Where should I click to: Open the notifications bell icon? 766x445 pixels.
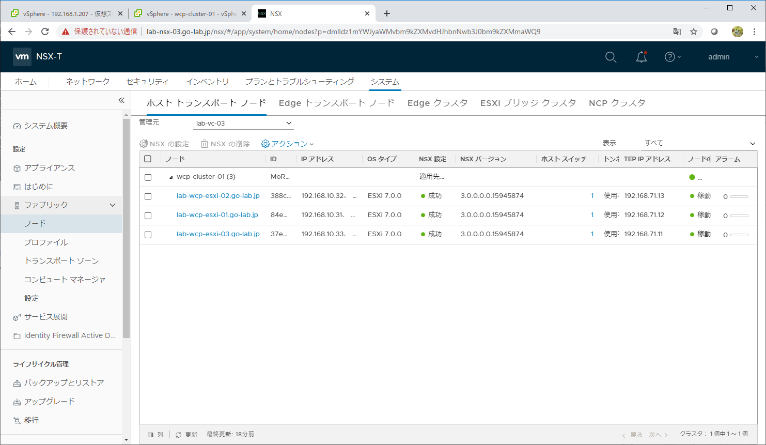pos(642,57)
